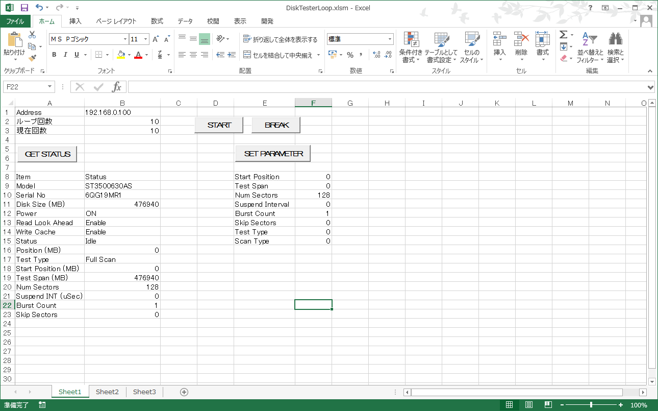The height and width of the screenshot is (411, 658).
Task: Click the AutoSum sigma icon
Action: [x=563, y=35]
